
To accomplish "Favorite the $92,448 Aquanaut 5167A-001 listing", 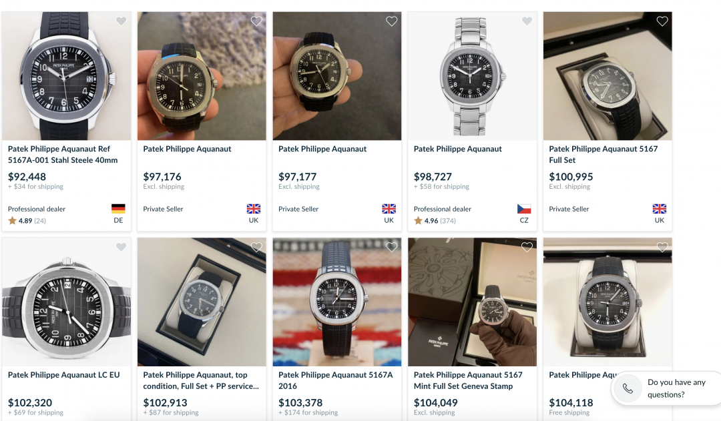I will coord(121,21).
